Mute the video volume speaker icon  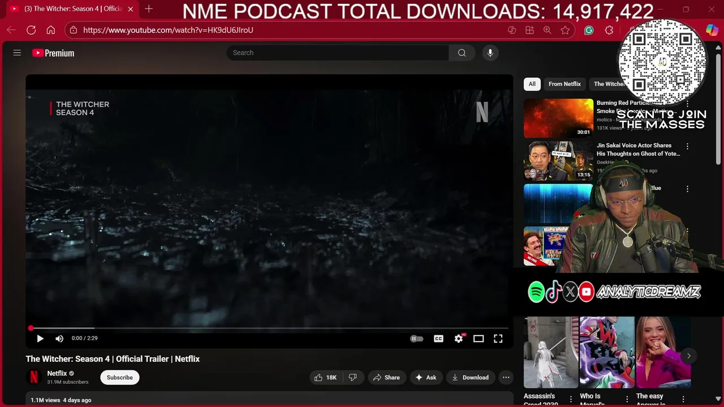pos(59,339)
